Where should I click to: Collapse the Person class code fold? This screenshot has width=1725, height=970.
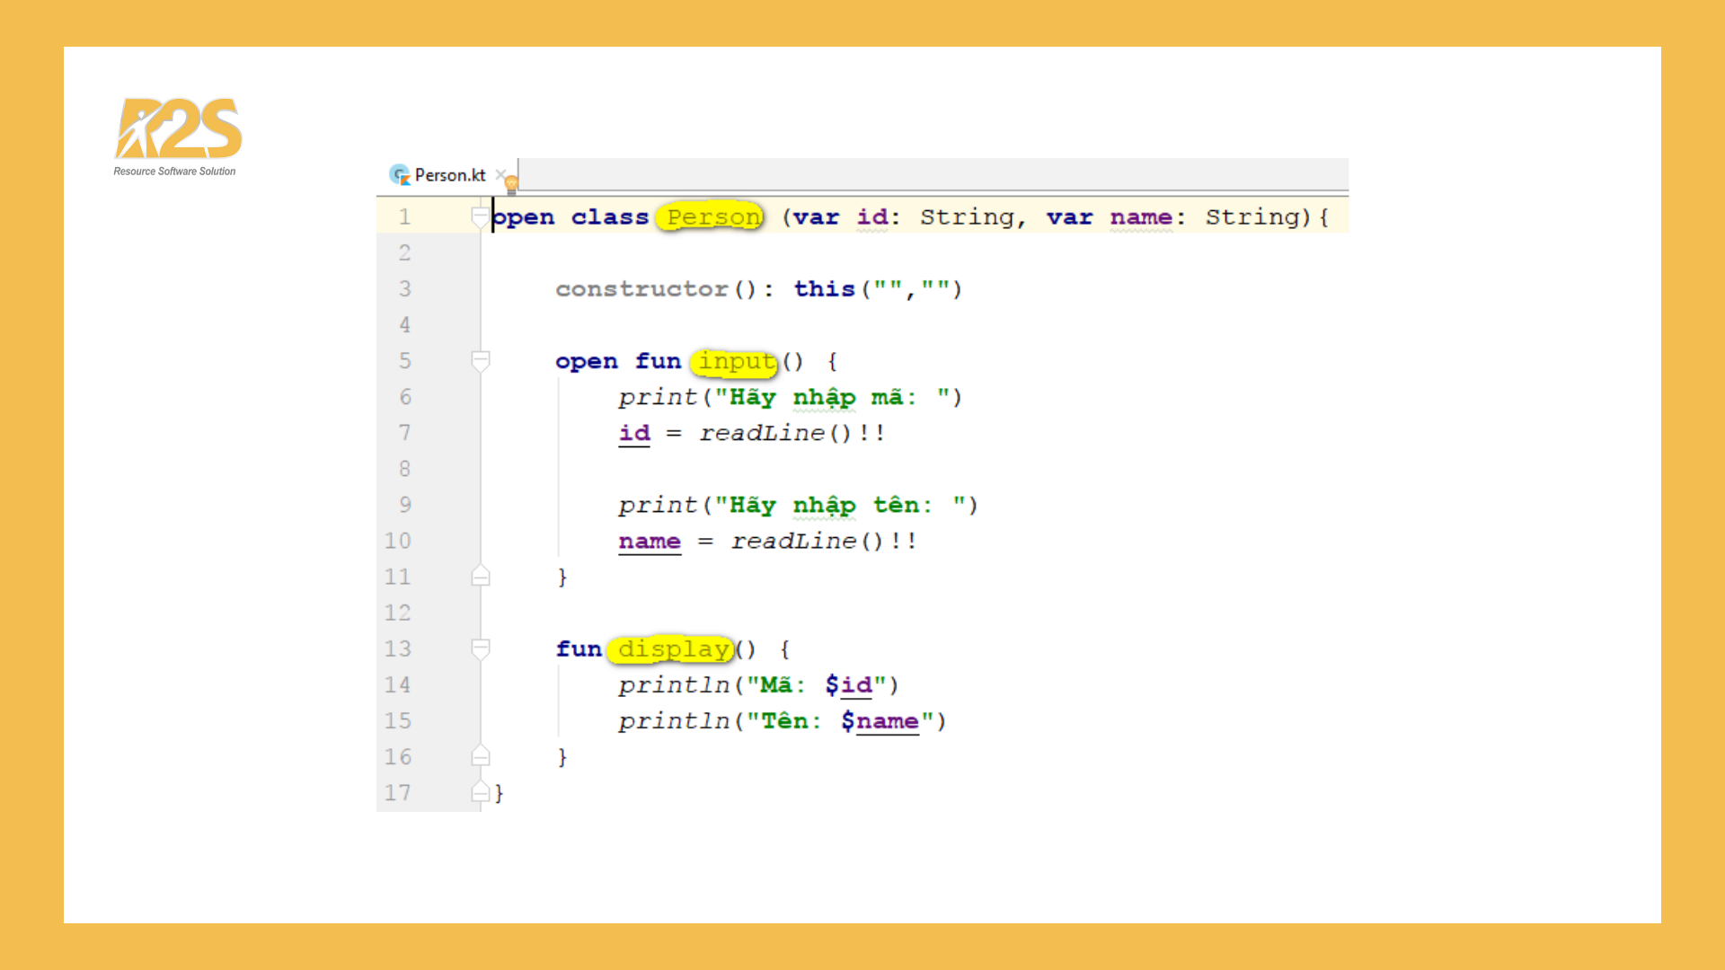click(481, 216)
